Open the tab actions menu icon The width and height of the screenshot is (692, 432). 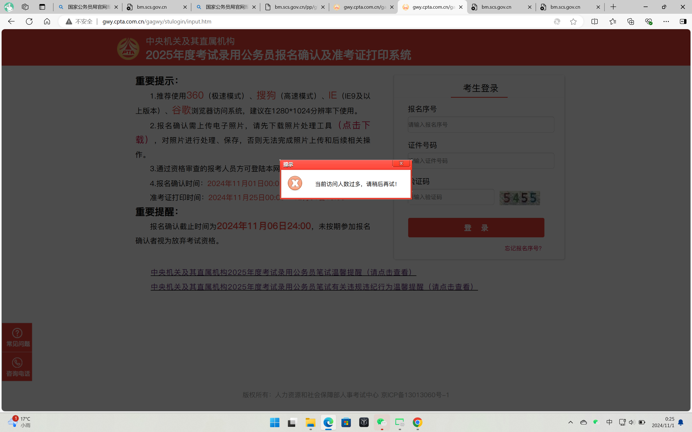[42, 7]
